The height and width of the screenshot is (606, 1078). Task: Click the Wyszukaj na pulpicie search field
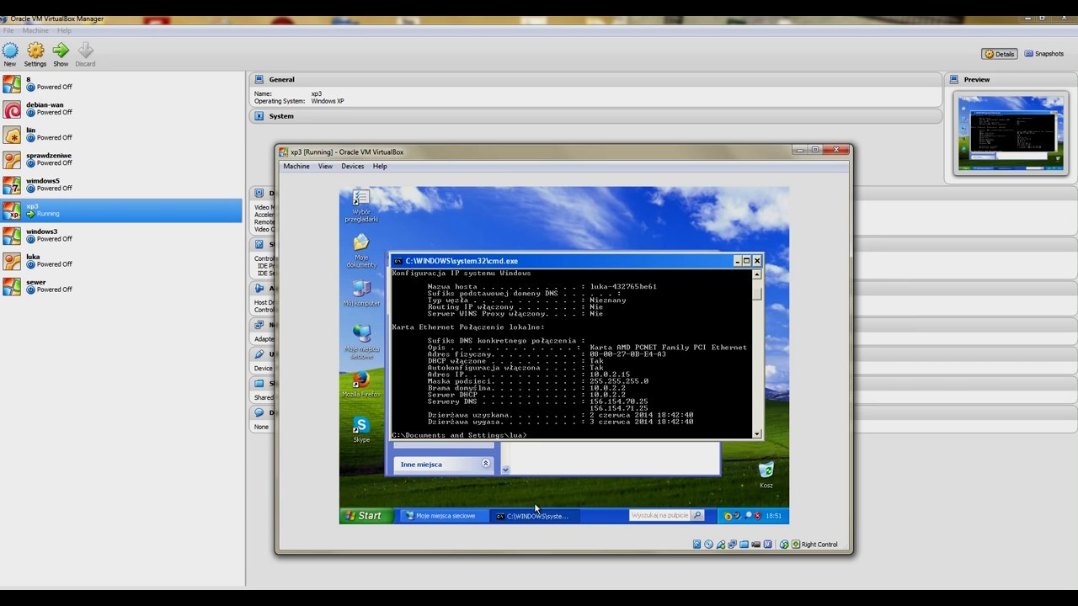coord(659,515)
